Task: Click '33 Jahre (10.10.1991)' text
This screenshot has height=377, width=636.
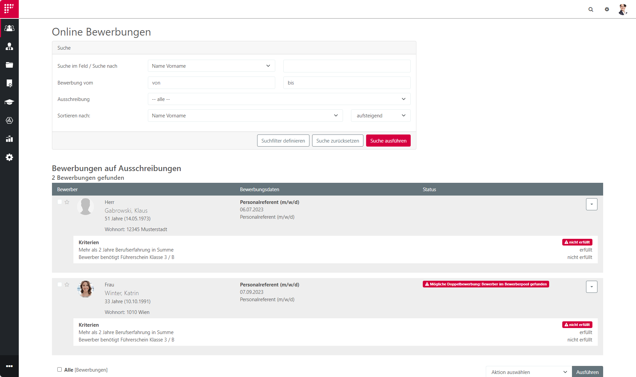Action: pyautogui.click(x=127, y=302)
